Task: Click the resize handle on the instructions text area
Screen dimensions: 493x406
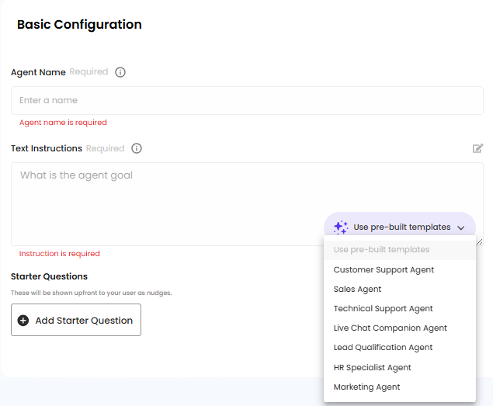Action: pyautogui.click(x=480, y=242)
